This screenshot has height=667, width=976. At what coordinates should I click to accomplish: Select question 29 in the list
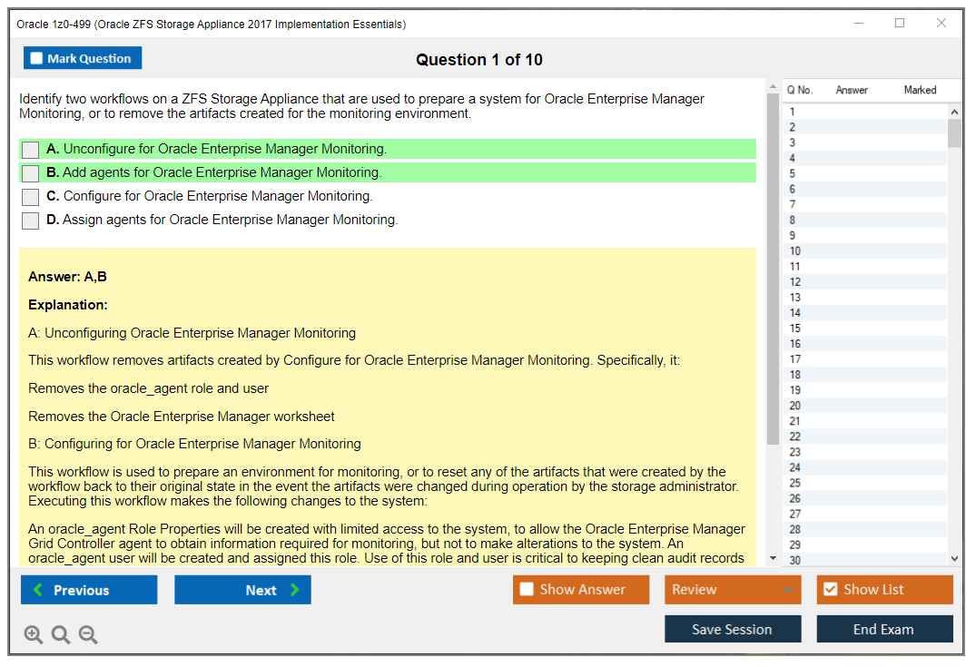(864, 545)
